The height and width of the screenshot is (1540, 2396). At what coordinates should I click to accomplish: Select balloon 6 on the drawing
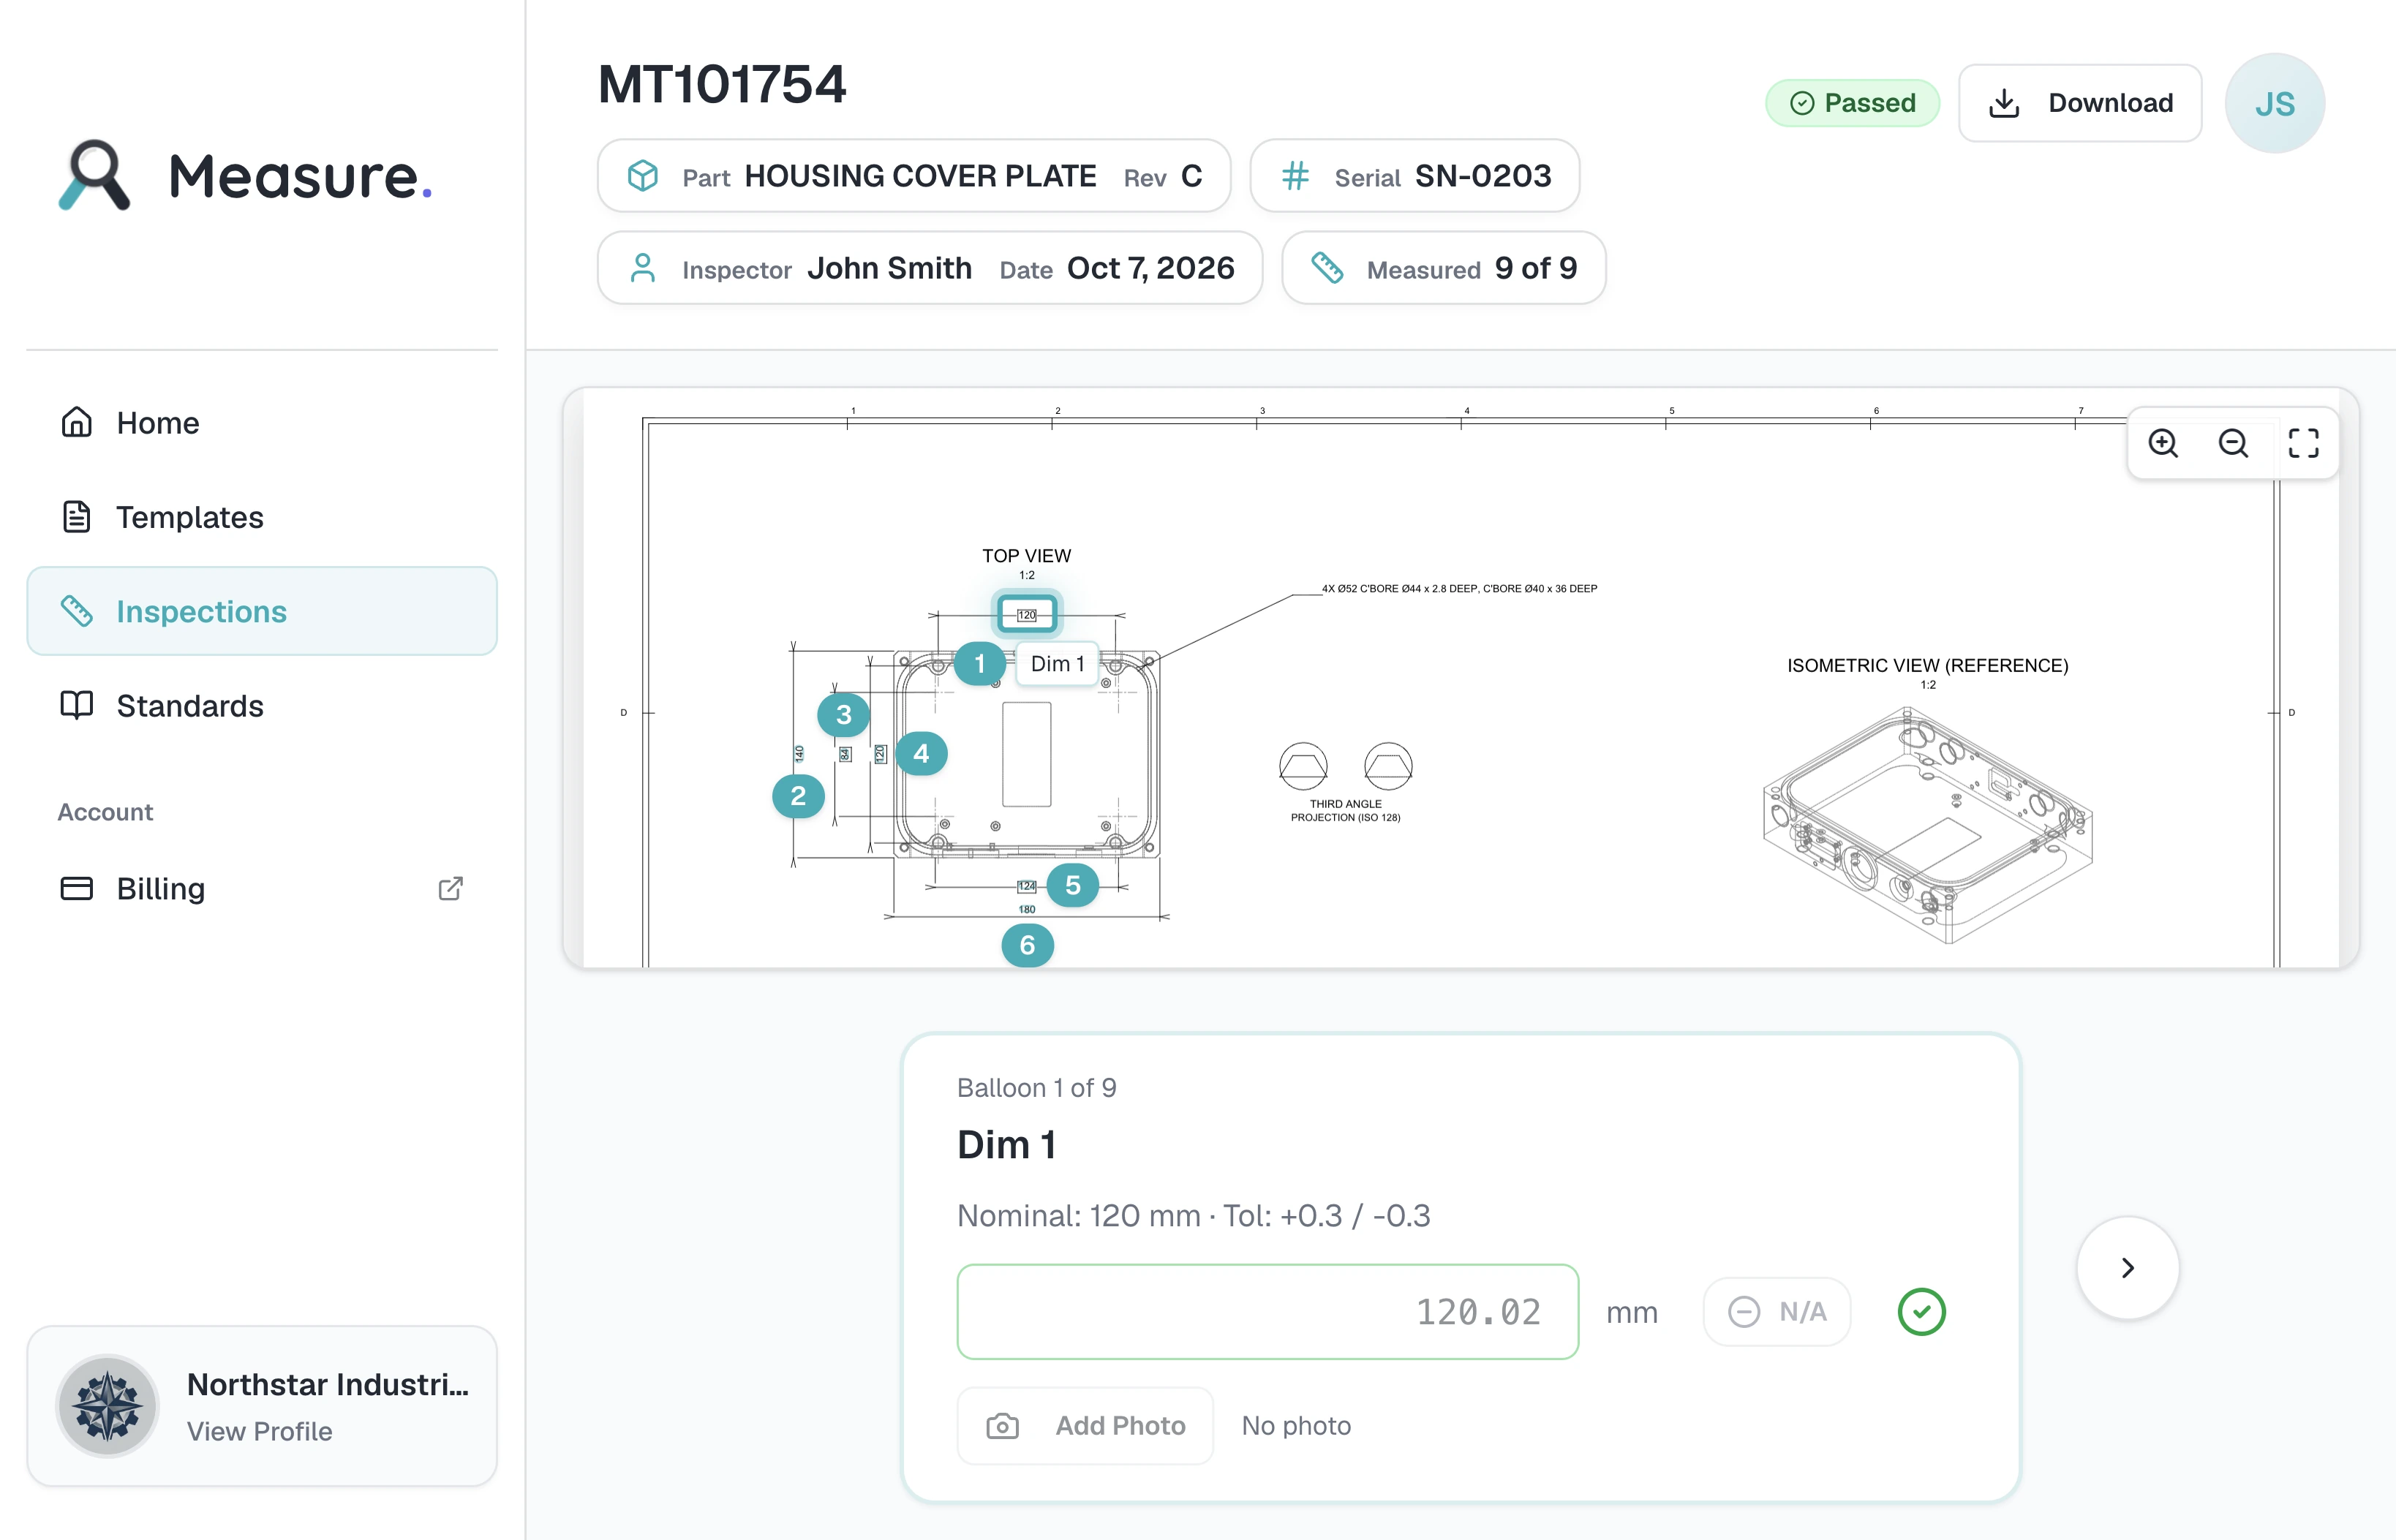click(1027, 945)
